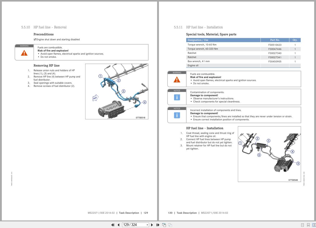Open the page number dropdown arrow

coord(147,225)
